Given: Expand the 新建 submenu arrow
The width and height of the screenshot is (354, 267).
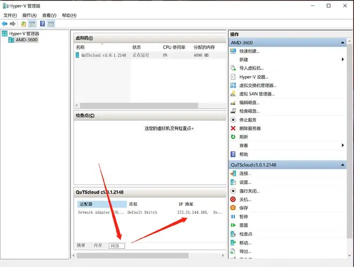Looking at the screenshot, I should 343,60.
